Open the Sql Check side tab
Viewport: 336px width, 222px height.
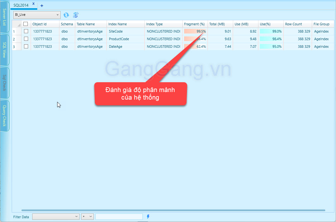[x=4, y=83]
